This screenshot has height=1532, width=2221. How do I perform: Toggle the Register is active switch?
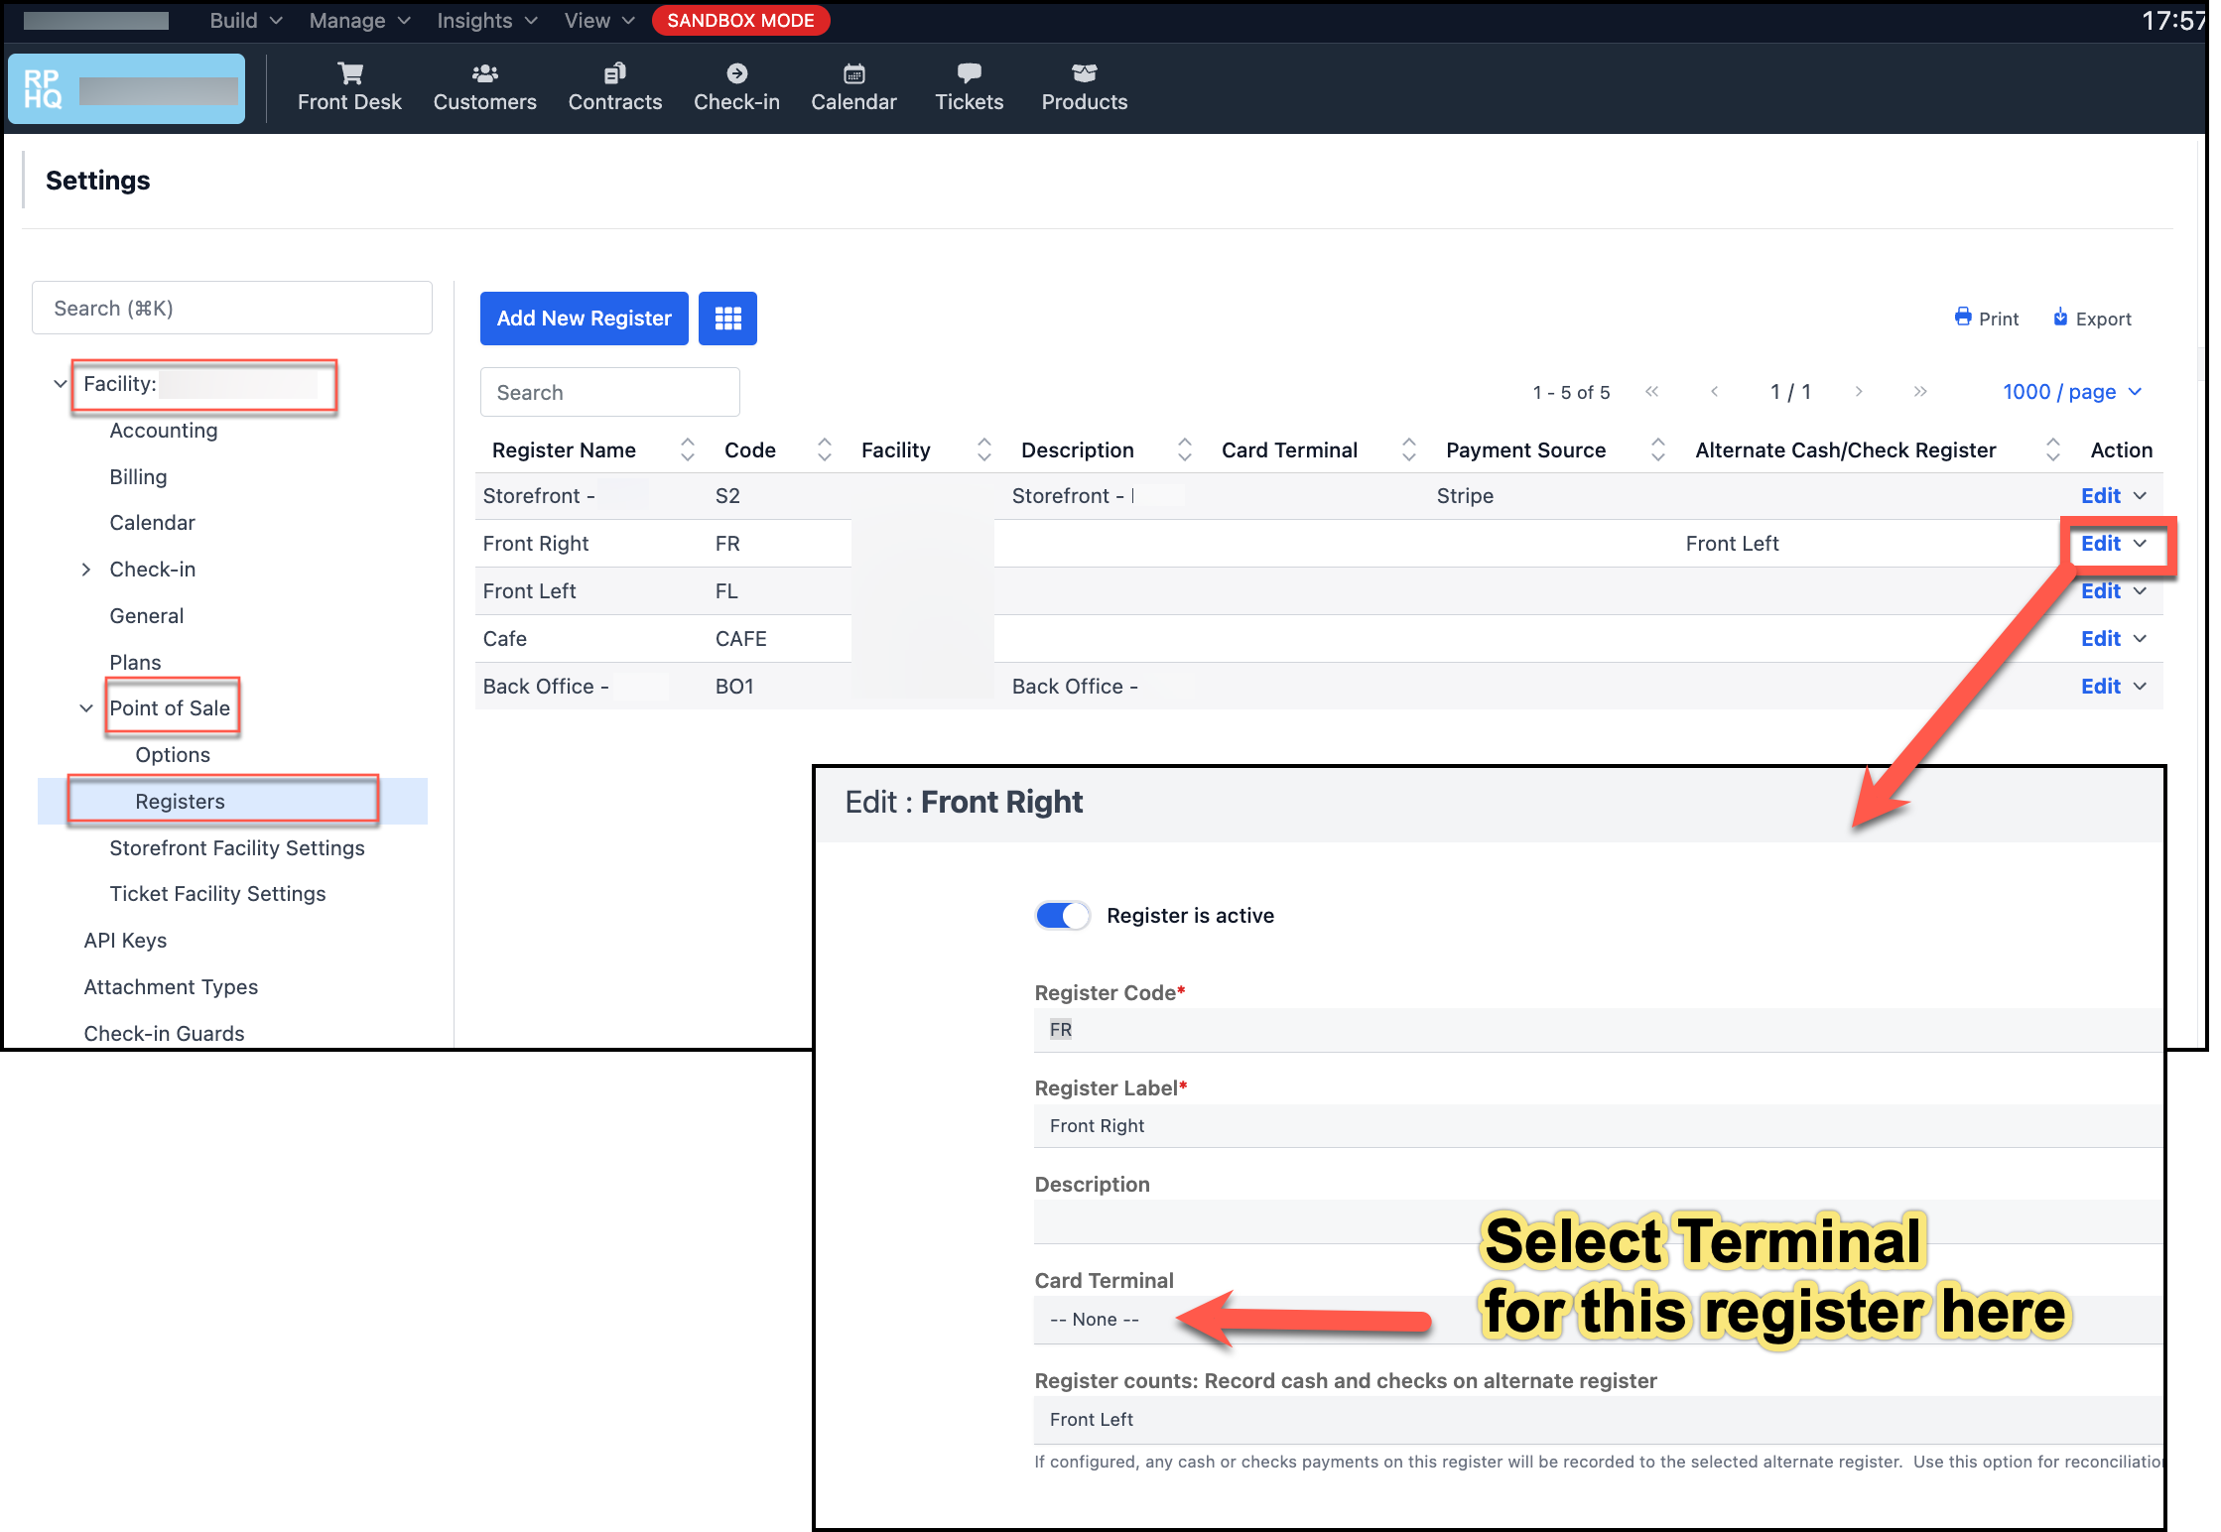[x=1062, y=916]
